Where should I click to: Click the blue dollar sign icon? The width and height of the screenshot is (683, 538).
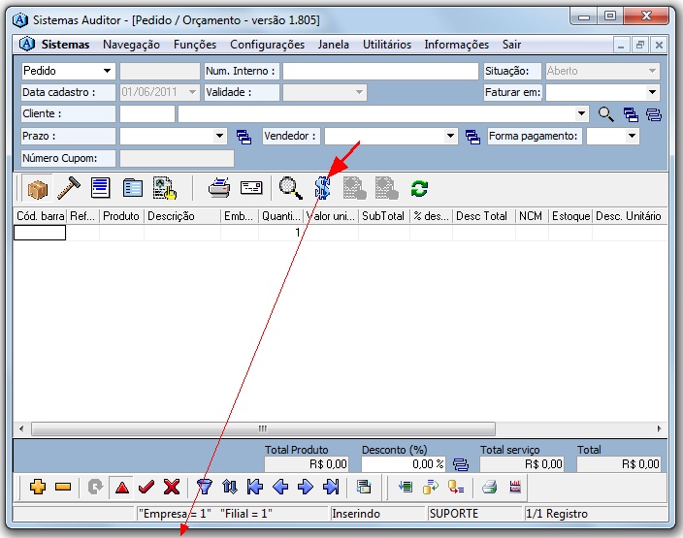pos(322,188)
